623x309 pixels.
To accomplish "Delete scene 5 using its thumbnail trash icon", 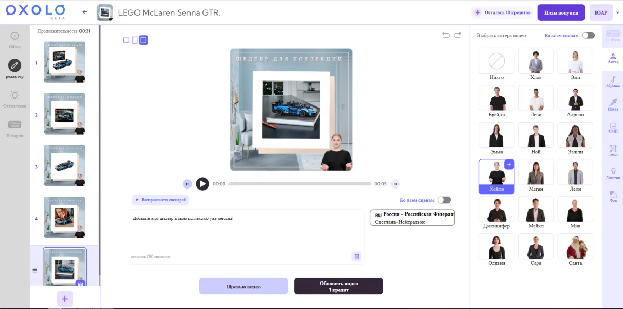I will pos(80,284).
